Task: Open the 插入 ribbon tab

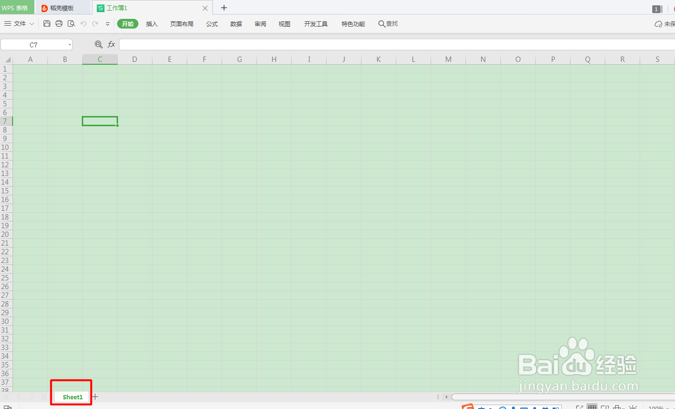Action: click(152, 24)
